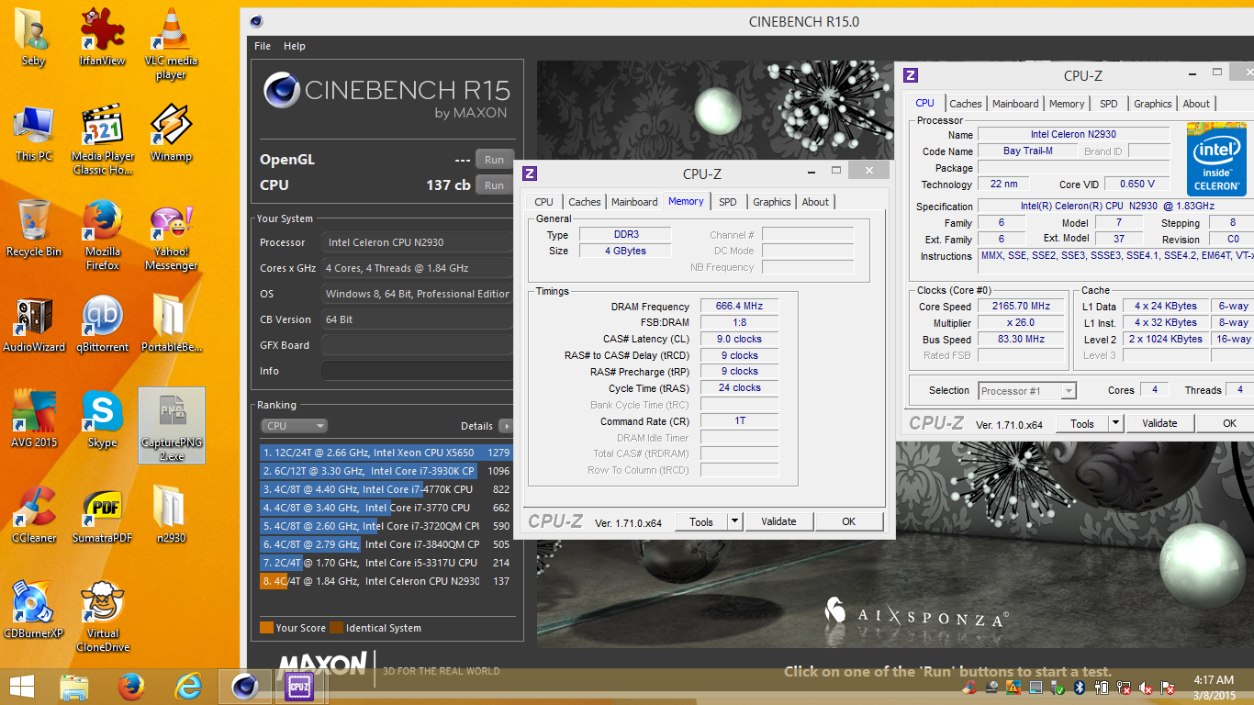Switch to Mainboard tab in front CPU-Z window
Viewport: 1254px width, 705px height.
[x=634, y=202]
